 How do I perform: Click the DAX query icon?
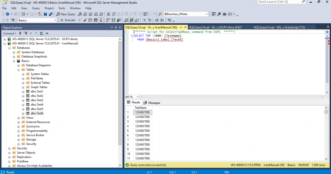coord(101,14)
